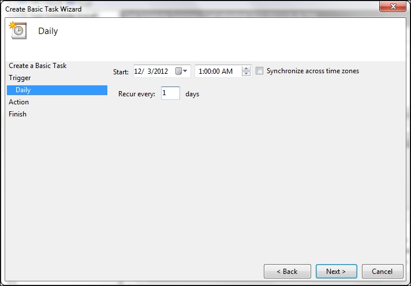Select the highlighted Daily step

(57, 90)
